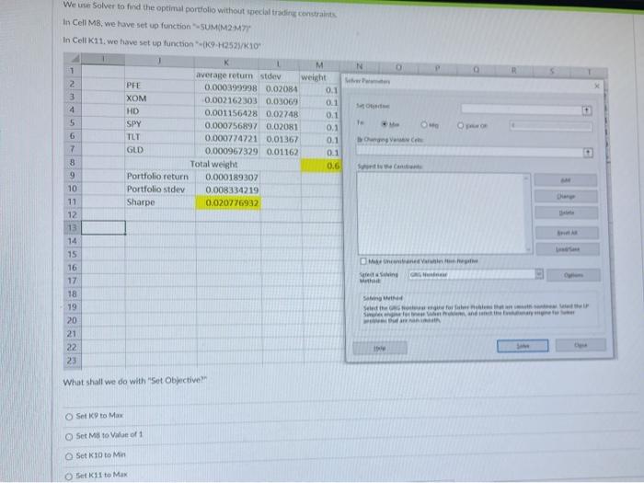Select the XOM ticker cell
Screen dimensions: 644x483
tap(159, 98)
